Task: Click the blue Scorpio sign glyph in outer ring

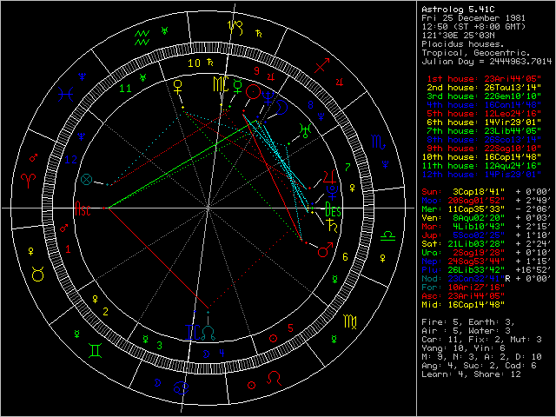Action: (x=378, y=142)
